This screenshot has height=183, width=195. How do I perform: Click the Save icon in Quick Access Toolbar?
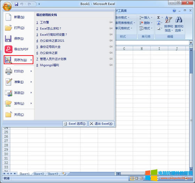tap(16, 4)
